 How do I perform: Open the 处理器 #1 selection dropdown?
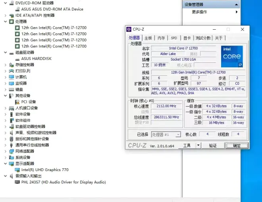178,135
